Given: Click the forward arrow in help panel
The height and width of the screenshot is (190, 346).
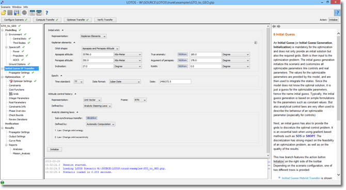Looking at the screenshot, I should coord(279,26).
